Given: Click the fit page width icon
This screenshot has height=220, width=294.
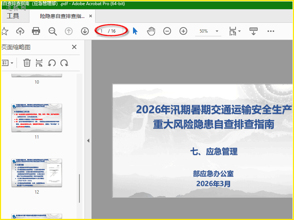Looking at the screenshot, I should [233, 31].
